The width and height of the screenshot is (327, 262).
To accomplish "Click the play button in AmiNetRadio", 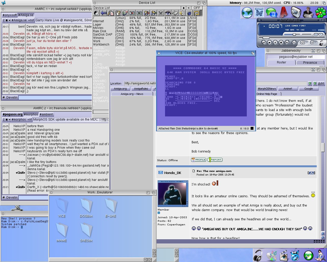I will pos(270,42).
